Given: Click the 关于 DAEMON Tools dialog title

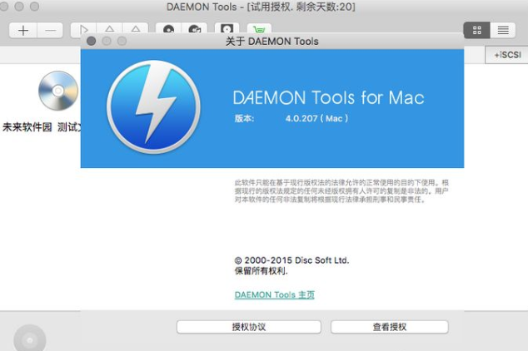Looking at the screenshot, I should tap(271, 41).
